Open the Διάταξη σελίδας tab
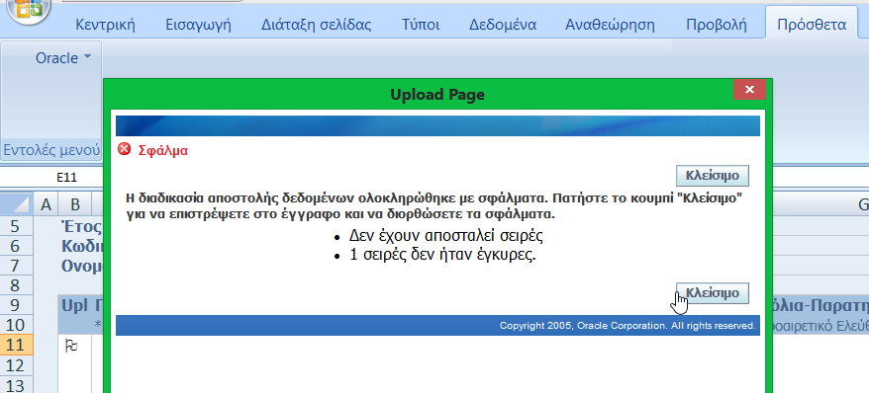This screenshot has width=869, height=393. pyautogui.click(x=317, y=25)
